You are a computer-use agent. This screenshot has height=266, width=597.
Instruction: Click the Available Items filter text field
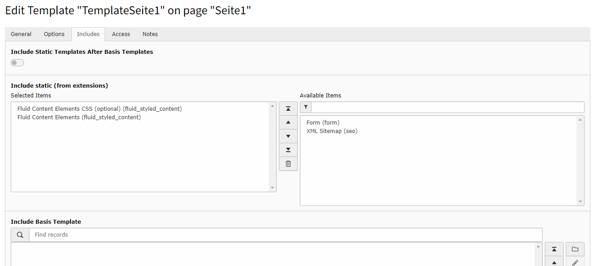tap(447, 107)
